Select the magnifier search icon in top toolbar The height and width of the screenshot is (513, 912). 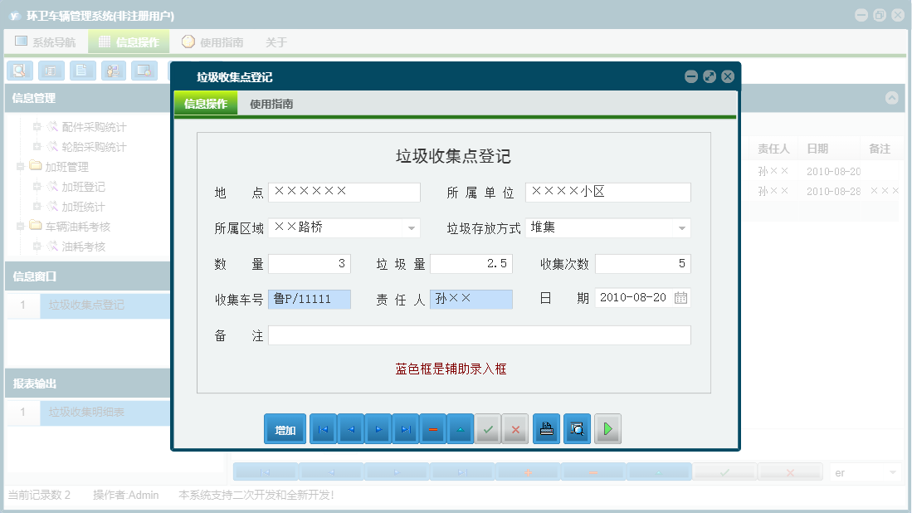tap(19, 71)
